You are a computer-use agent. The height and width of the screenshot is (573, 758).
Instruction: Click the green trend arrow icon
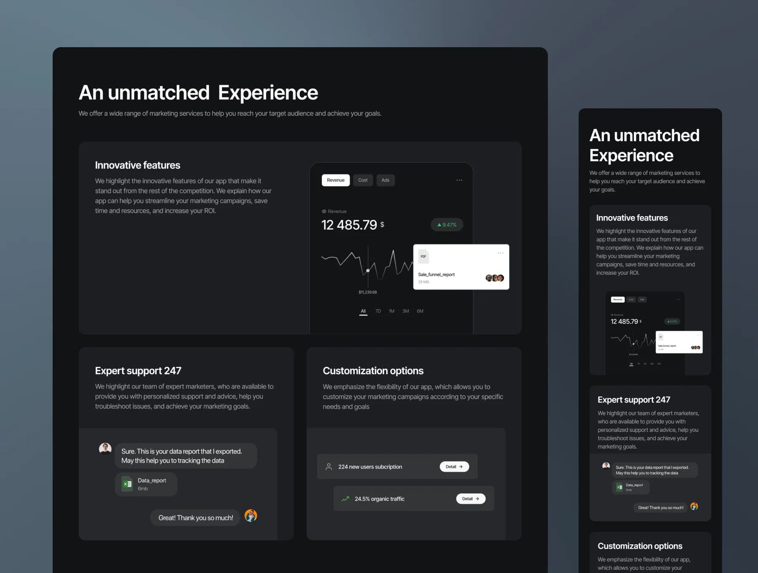click(345, 499)
